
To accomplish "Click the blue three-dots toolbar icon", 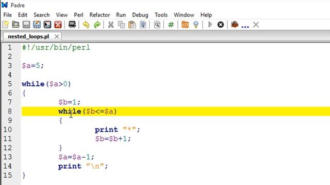I will click(245, 27).
